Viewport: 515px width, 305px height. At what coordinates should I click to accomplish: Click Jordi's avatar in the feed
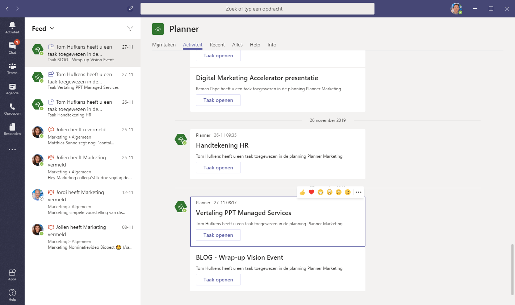coord(38,195)
